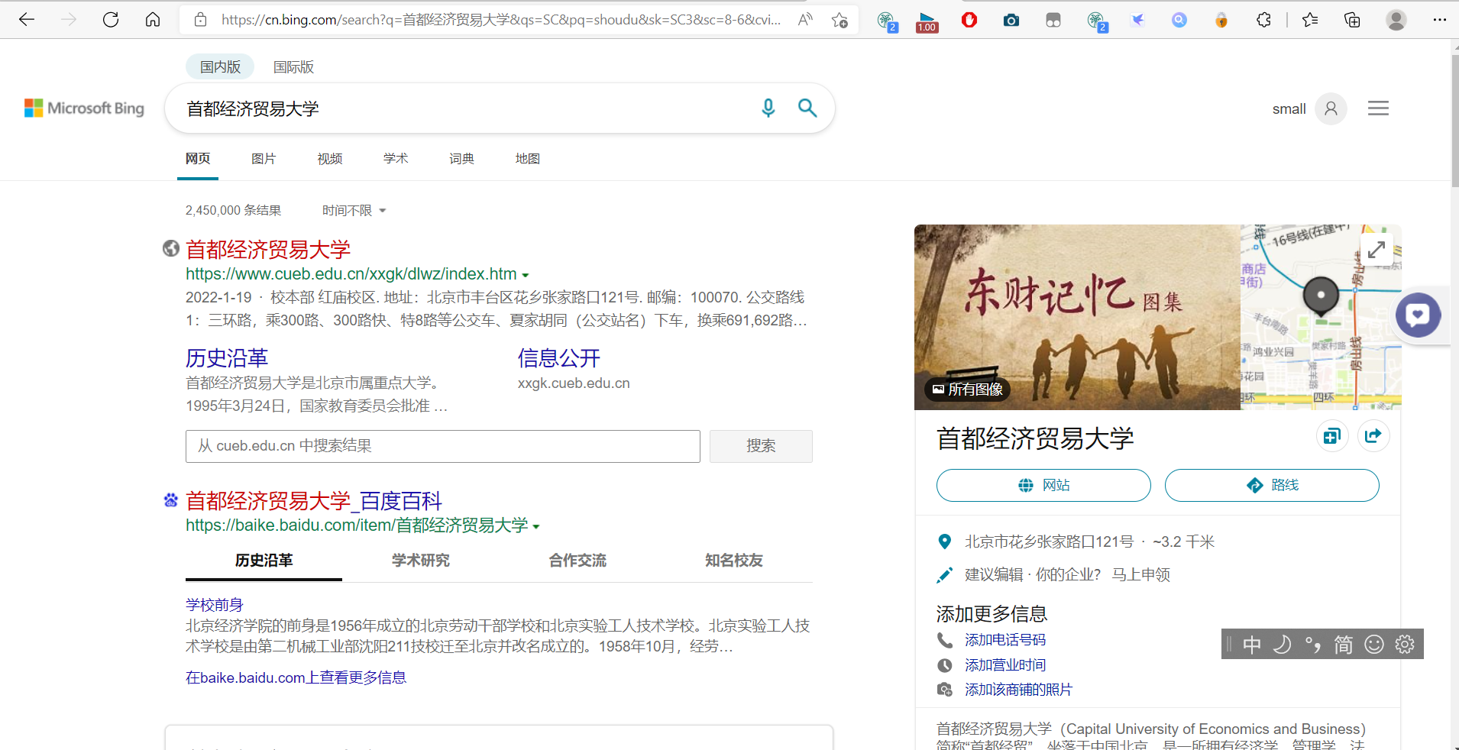Go back to the previous page
The height and width of the screenshot is (750, 1459).
[x=27, y=20]
